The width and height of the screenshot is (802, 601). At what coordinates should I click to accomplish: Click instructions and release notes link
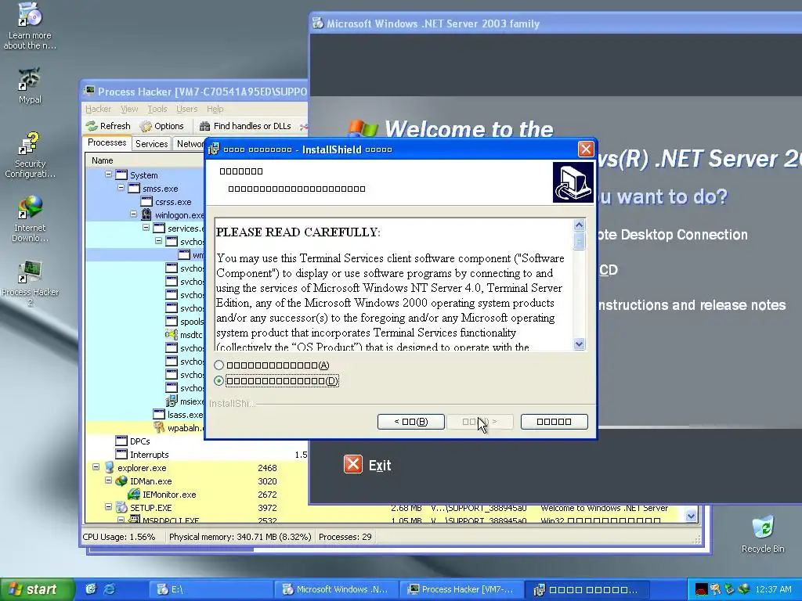coord(692,305)
